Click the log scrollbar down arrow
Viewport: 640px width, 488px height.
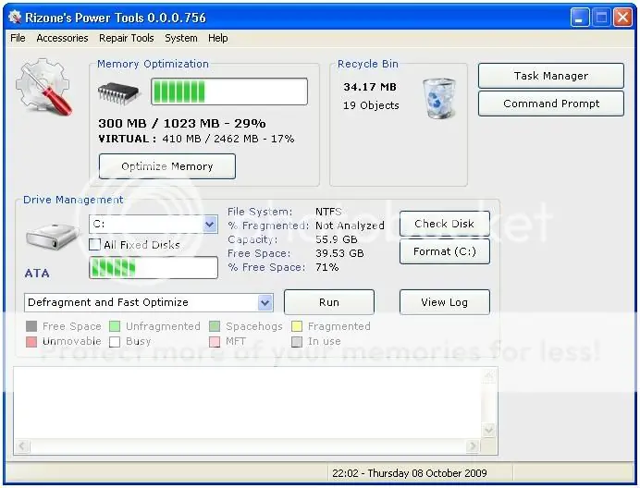click(489, 430)
